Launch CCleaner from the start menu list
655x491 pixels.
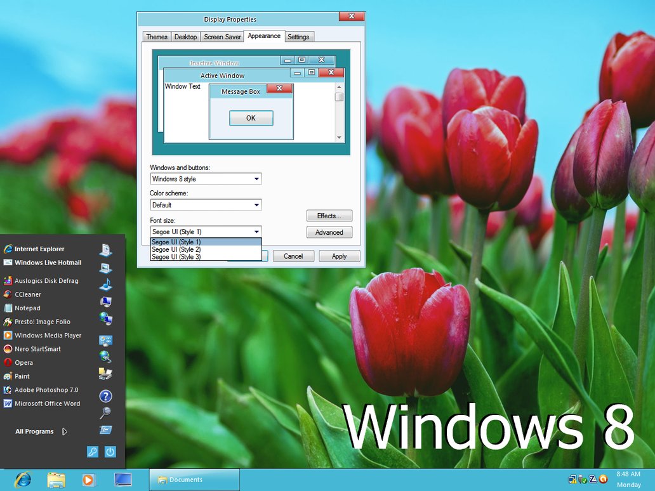[x=28, y=294]
